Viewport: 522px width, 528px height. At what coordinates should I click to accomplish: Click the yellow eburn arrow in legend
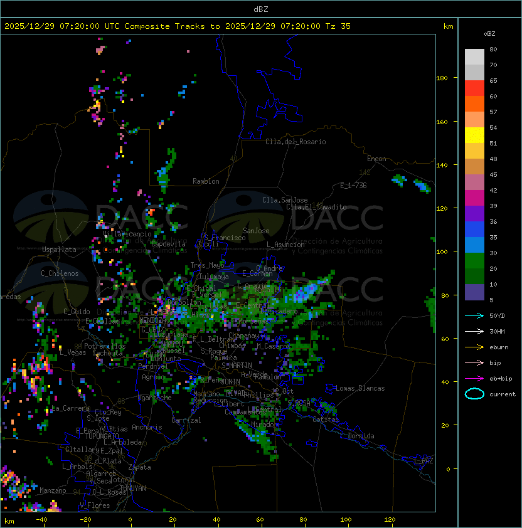coord(474,347)
